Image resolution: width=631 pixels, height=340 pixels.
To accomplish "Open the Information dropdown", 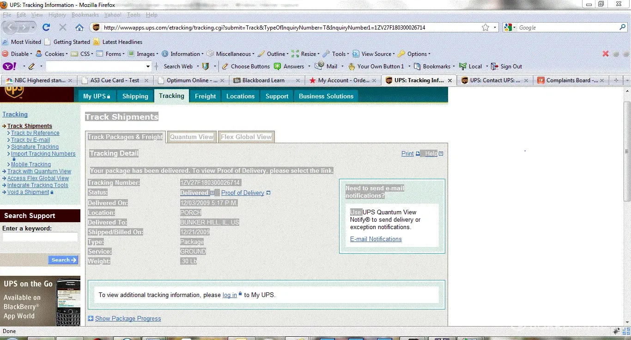I will (x=182, y=54).
